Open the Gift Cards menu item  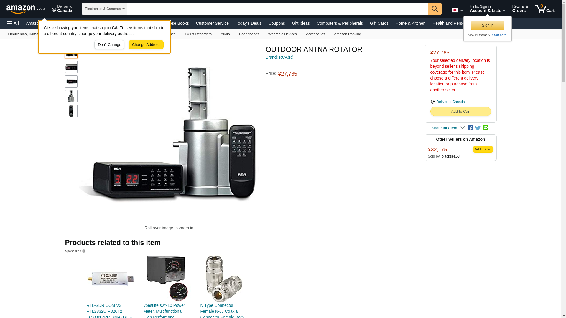click(379, 23)
